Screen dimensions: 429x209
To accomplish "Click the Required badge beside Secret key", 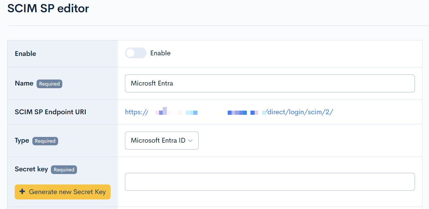I will (x=64, y=170).
